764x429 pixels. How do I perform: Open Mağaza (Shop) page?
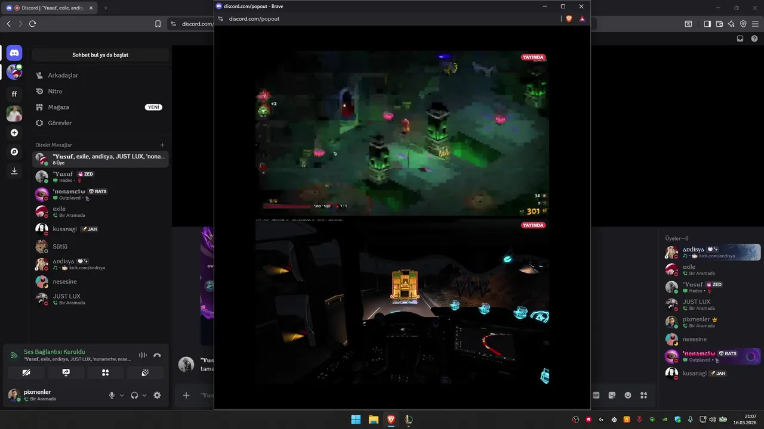point(100,107)
